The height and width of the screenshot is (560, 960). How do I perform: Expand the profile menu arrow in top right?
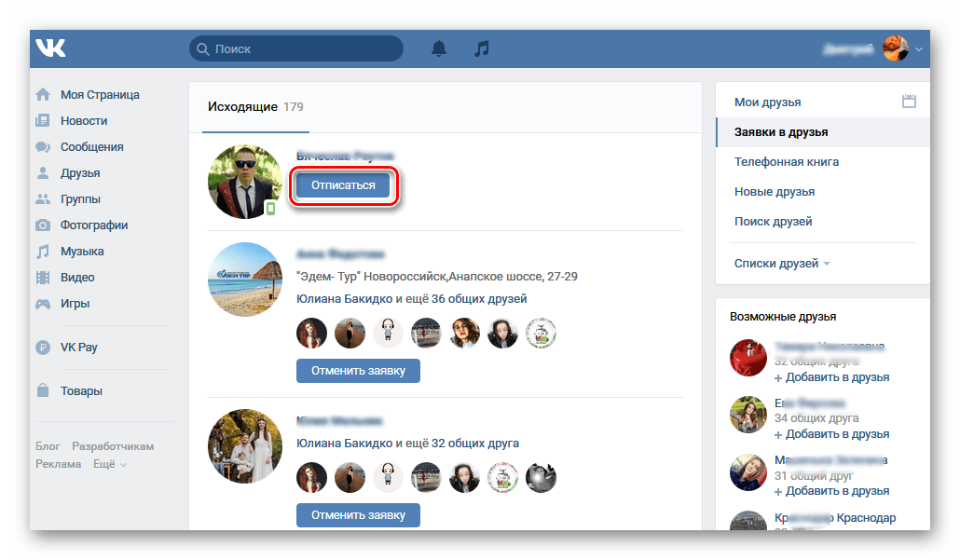coord(919,48)
